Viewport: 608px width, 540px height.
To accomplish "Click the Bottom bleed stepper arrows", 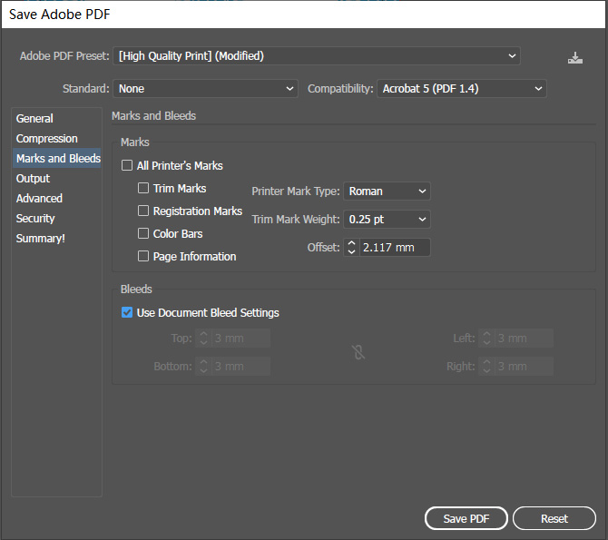I will [203, 367].
